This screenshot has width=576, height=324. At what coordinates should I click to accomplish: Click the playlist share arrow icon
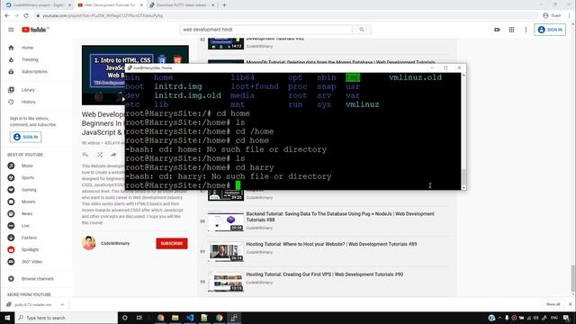coord(113,155)
